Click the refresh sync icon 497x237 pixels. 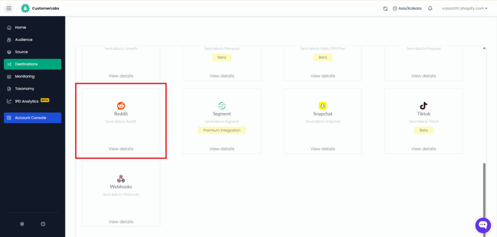(x=385, y=9)
